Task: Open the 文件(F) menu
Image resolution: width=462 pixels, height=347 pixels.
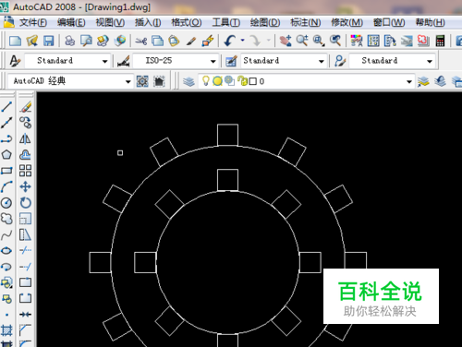Action: [33, 22]
